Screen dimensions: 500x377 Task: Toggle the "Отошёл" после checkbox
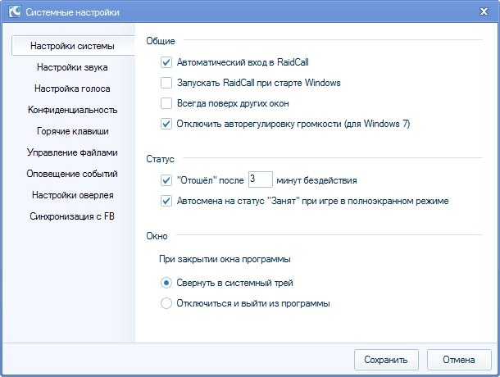(166, 180)
